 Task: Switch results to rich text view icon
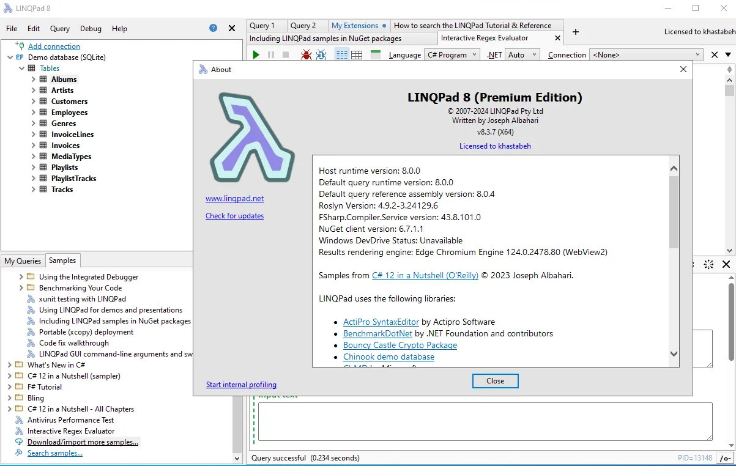click(x=342, y=55)
